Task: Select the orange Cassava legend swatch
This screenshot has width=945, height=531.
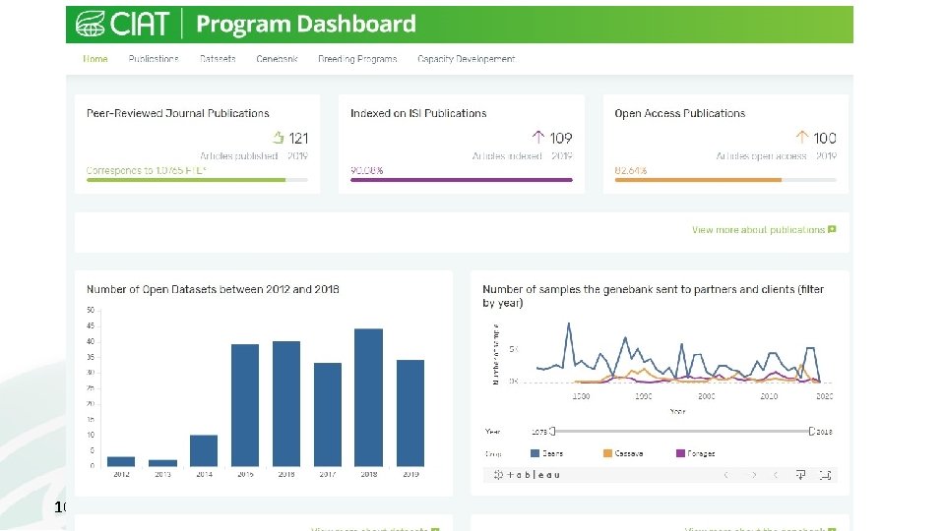Action: (607, 453)
